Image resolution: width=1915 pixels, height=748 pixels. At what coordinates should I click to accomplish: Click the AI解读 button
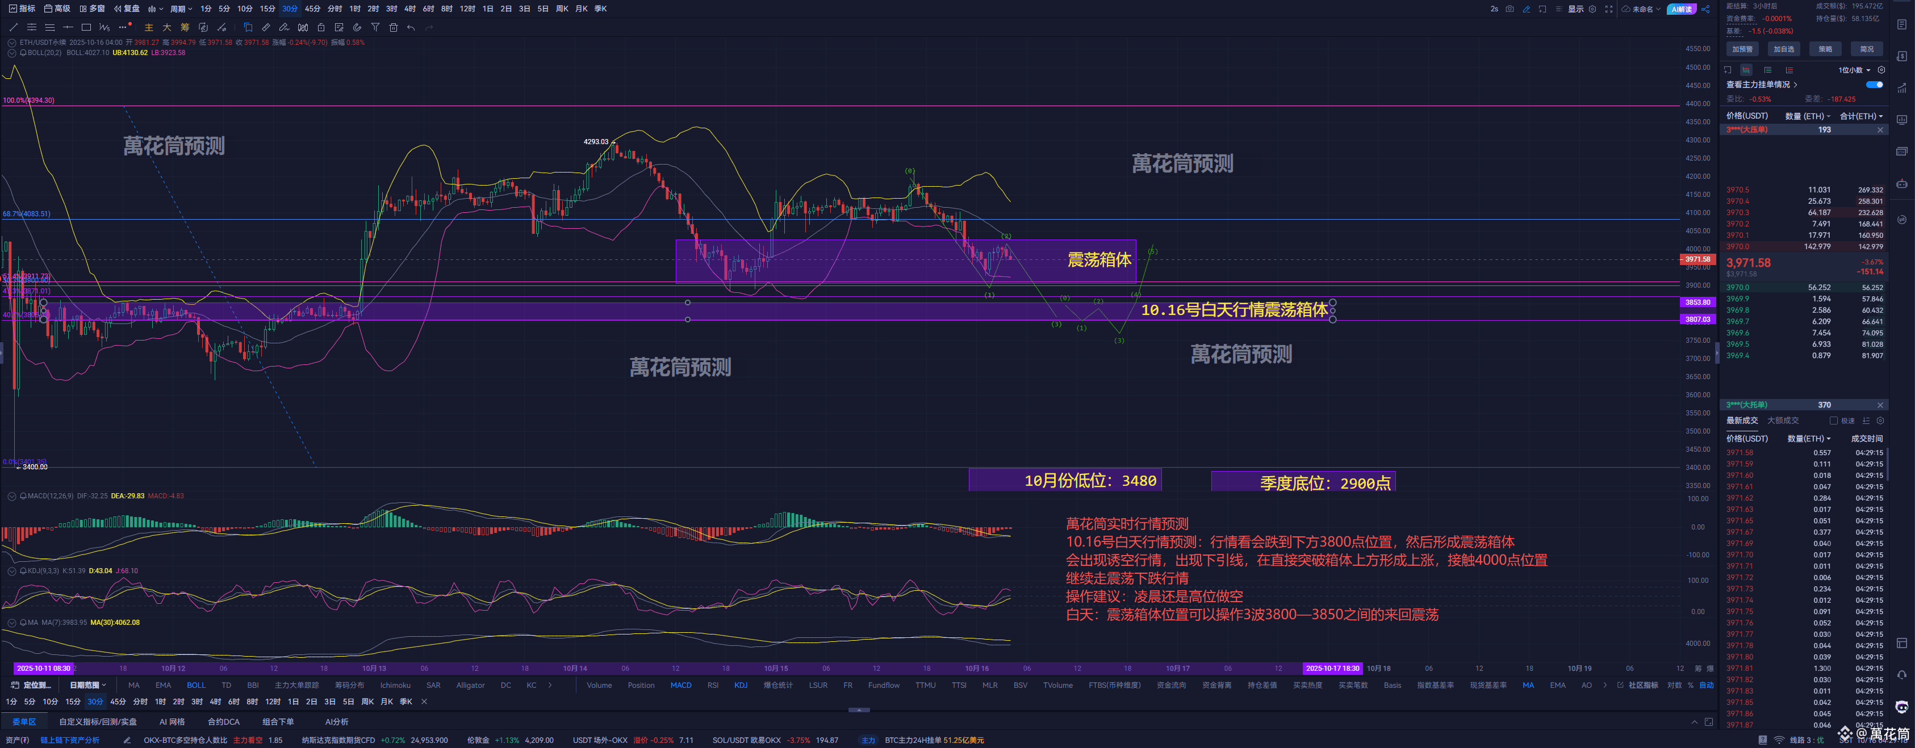point(1681,9)
